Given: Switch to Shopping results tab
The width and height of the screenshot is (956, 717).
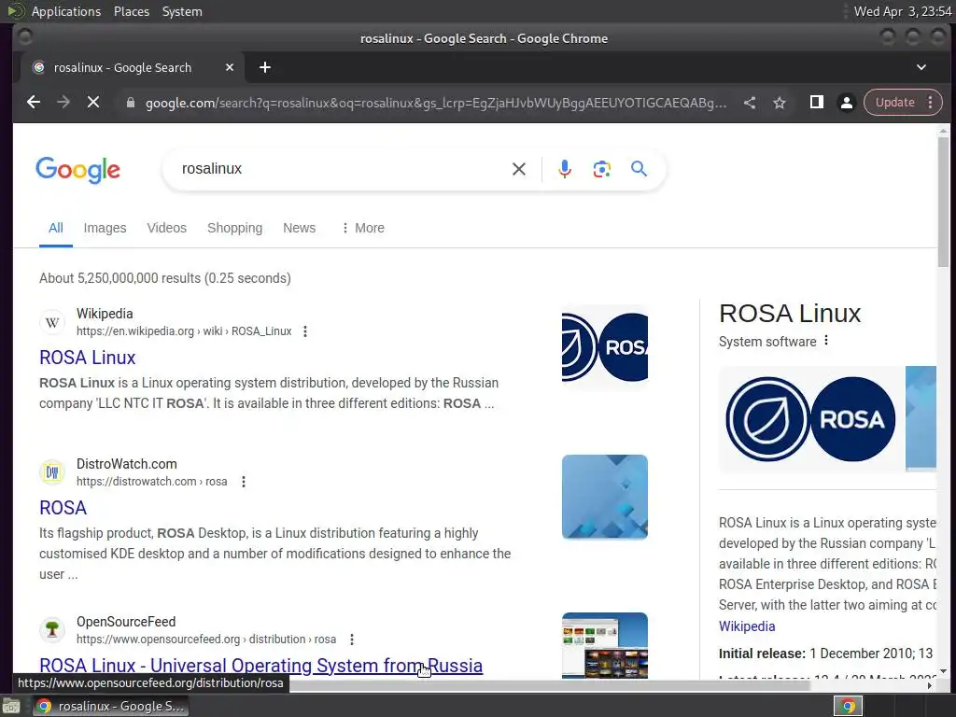Looking at the screenshot, I should click(x=234, y=228).
